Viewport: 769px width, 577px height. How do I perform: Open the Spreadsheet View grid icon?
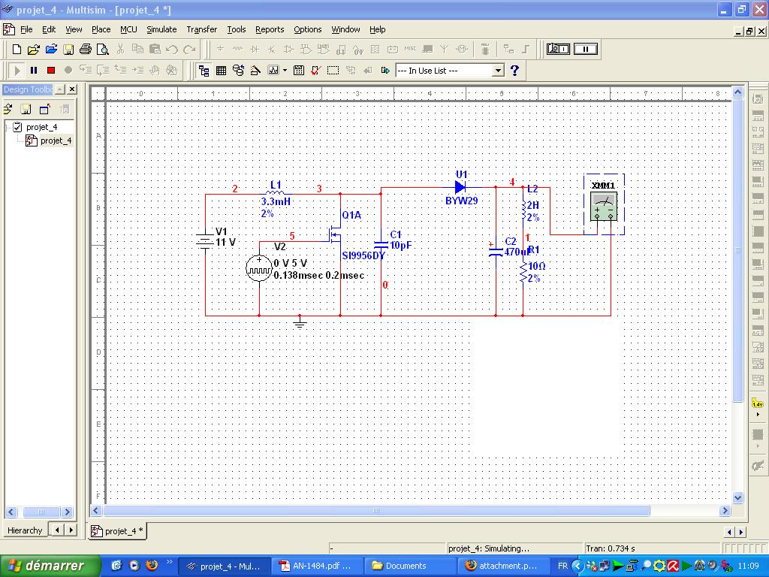point(222,70)
